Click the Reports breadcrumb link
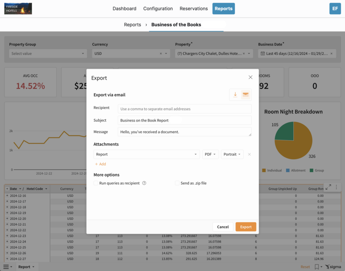The image size is (345, 271). 132,25
